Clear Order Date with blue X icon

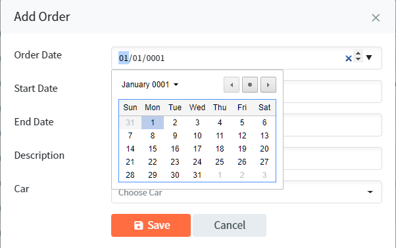[349, 58]
